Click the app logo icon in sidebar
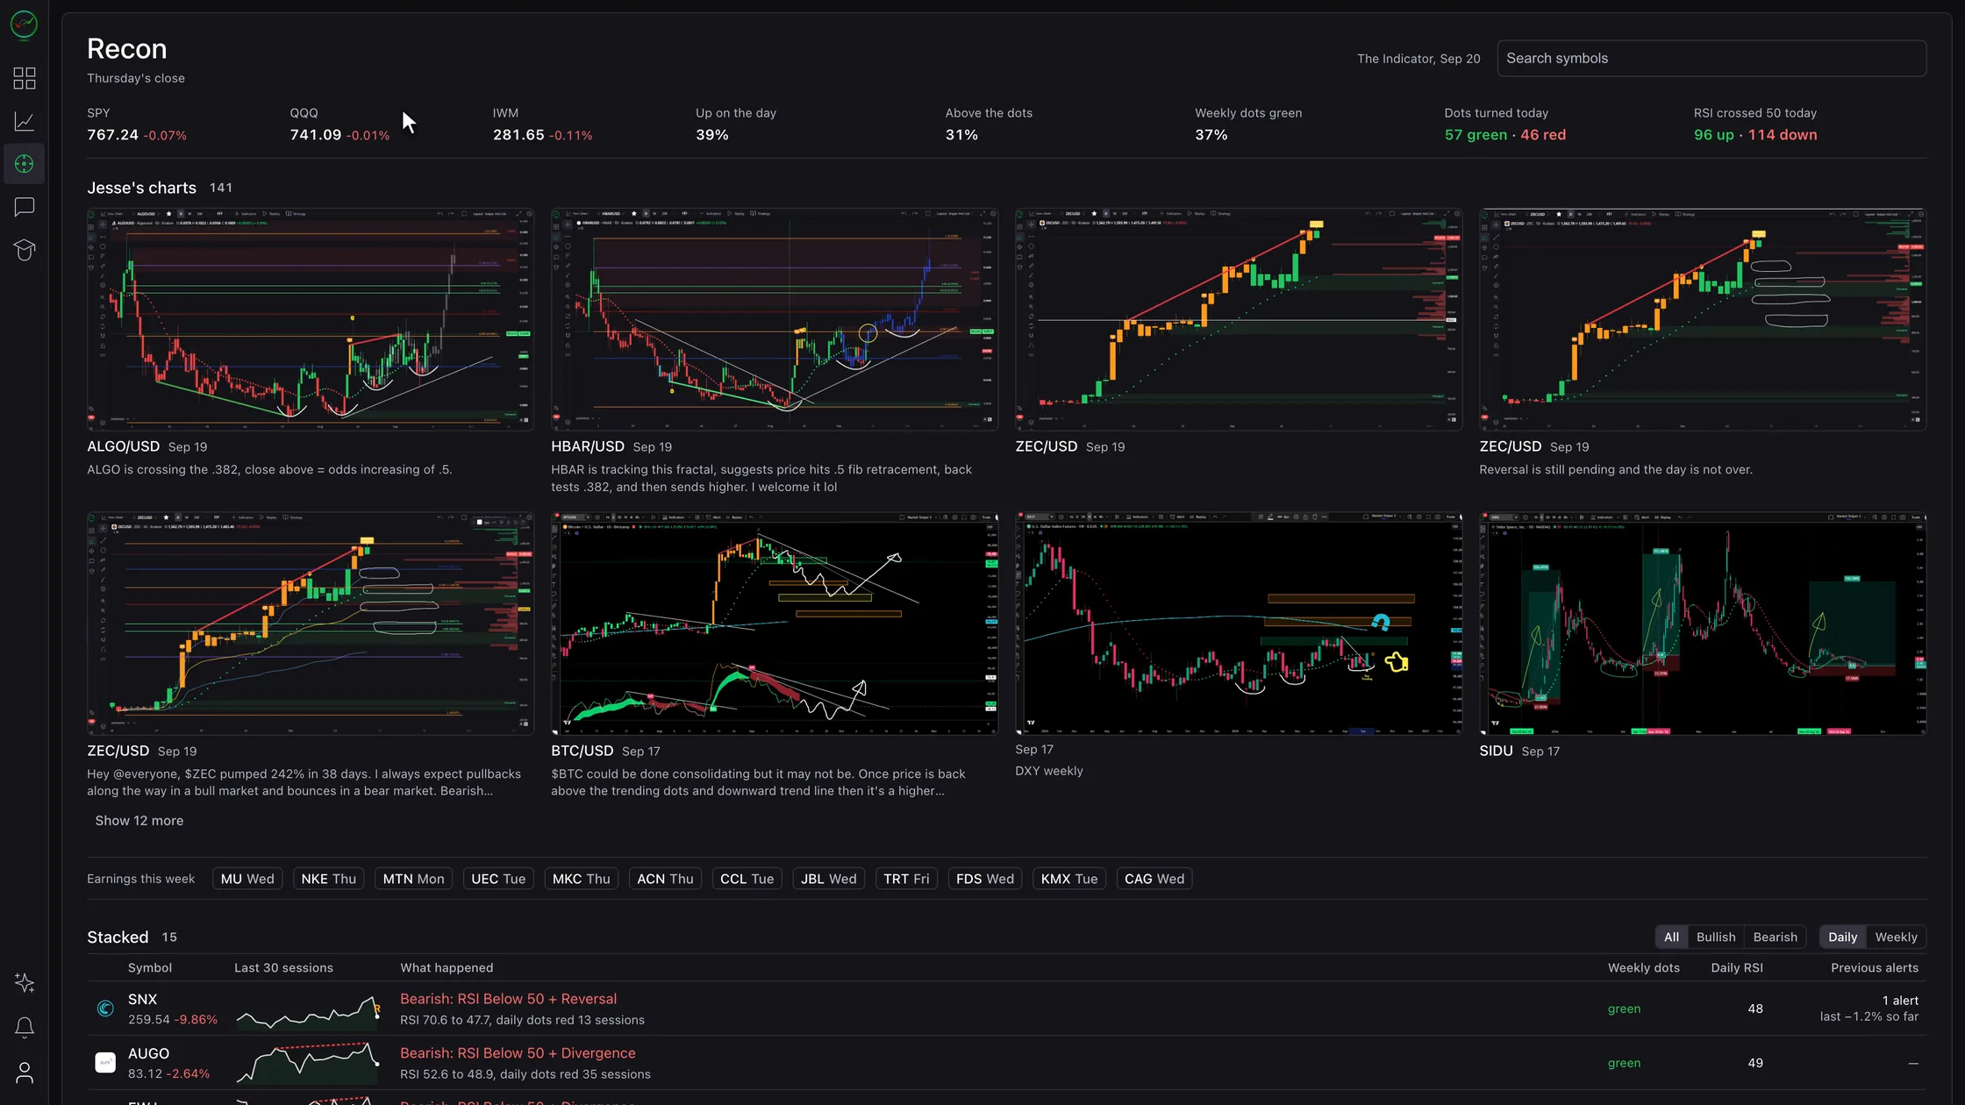 point(24,25)
